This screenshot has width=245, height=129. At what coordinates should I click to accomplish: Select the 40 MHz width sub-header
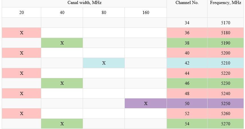pyautogui.click(x=62, y=13)
